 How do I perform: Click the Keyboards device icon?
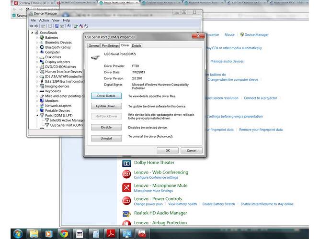[42, 91]
